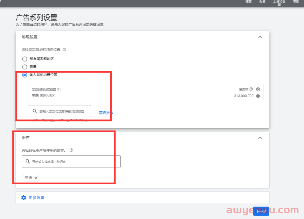Collapse the 地理位置 section
This screenshot has height=219, width=304.
click(x=260, y=37)
